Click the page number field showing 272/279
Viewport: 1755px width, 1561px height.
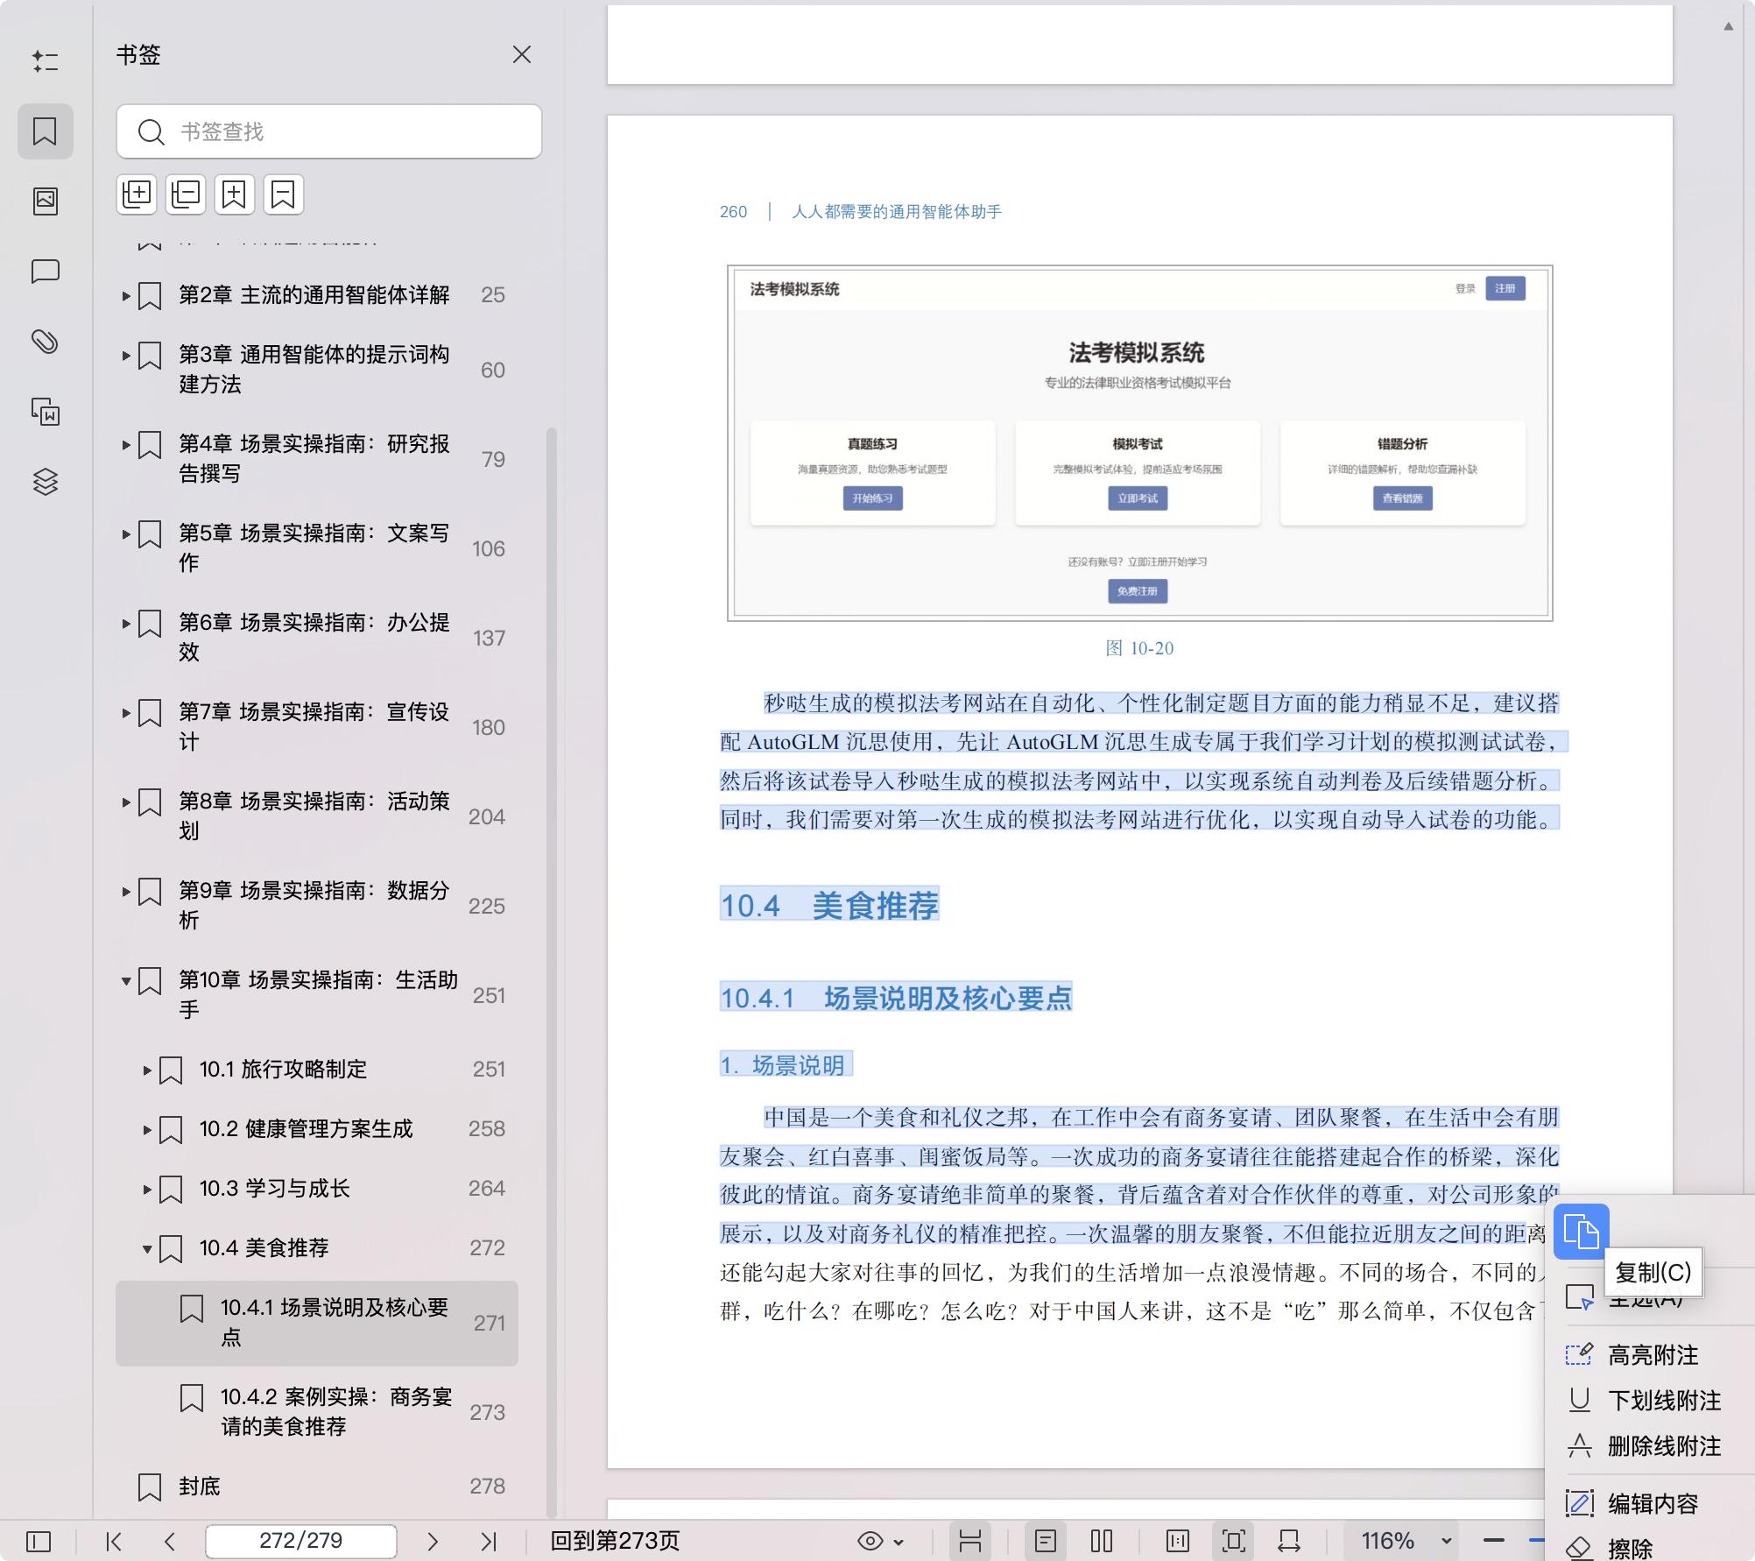[300, 1540]
